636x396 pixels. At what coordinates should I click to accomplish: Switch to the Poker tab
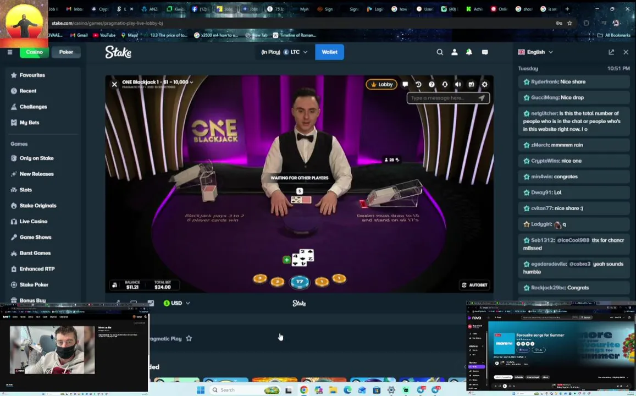click(x=66, y=52)
